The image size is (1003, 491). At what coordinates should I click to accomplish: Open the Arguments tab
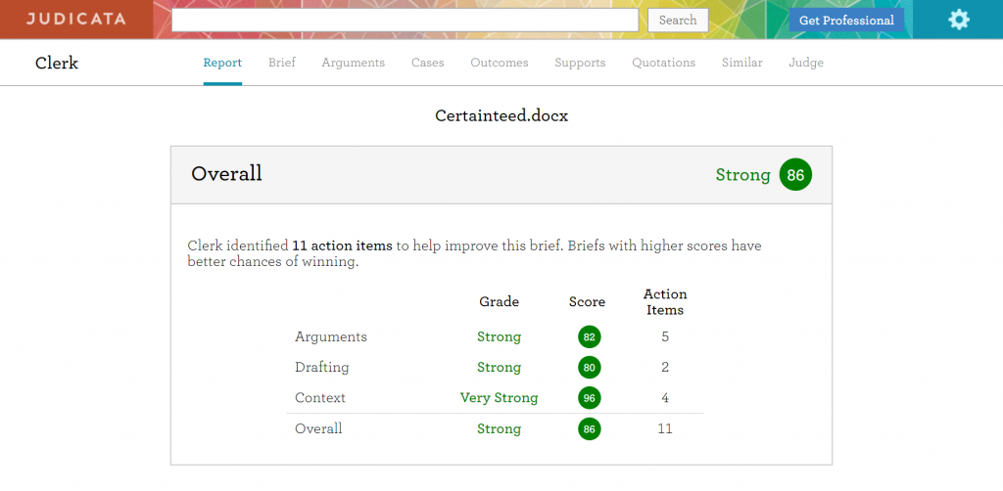click(353, 63)
